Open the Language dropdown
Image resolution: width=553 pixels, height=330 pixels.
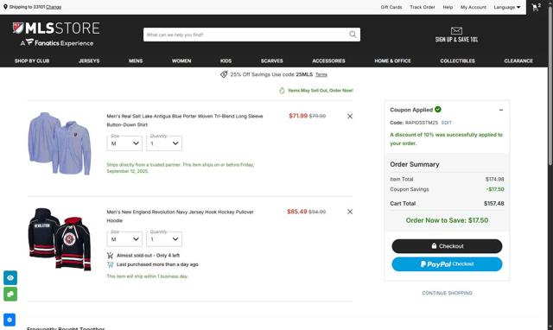[x=507, y=7]
